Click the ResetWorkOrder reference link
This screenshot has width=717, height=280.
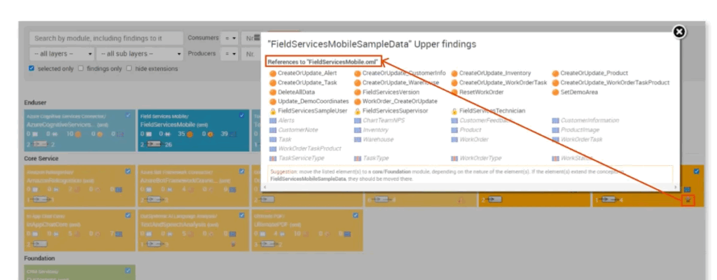click(x=482, y=92)
